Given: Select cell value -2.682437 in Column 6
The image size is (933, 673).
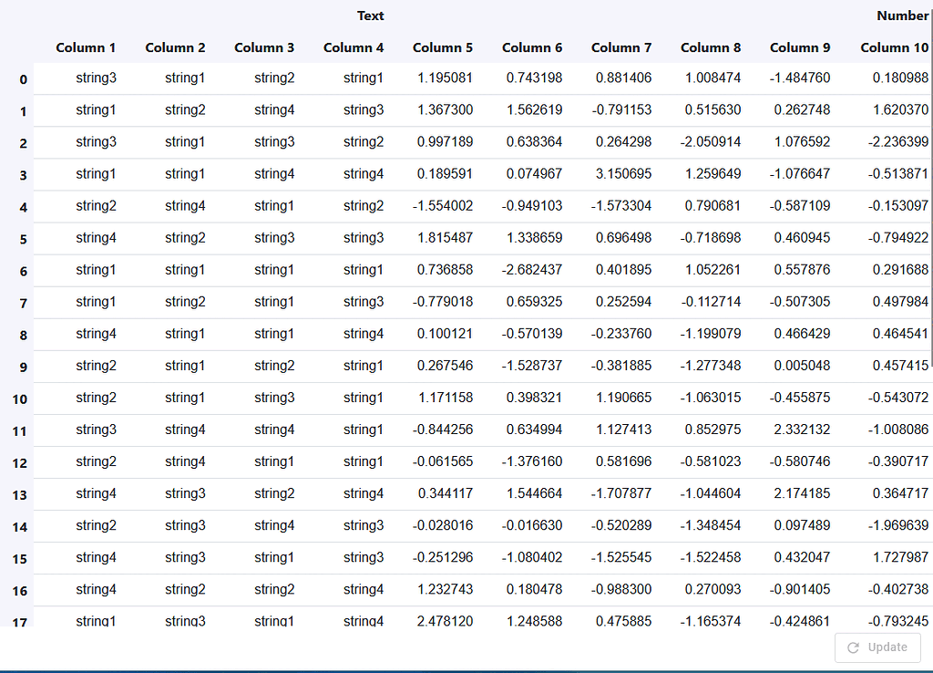Looking at the screenshot, I should (x=534, y=270).
